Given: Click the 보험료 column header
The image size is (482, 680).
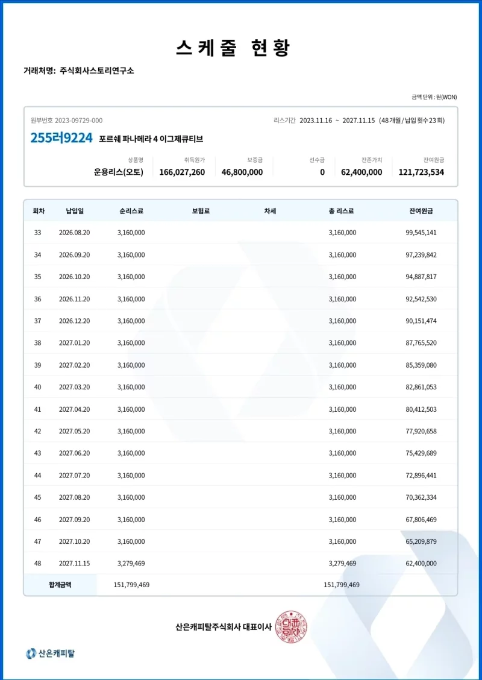Looking at the screenshot, I should coord(201,211).
